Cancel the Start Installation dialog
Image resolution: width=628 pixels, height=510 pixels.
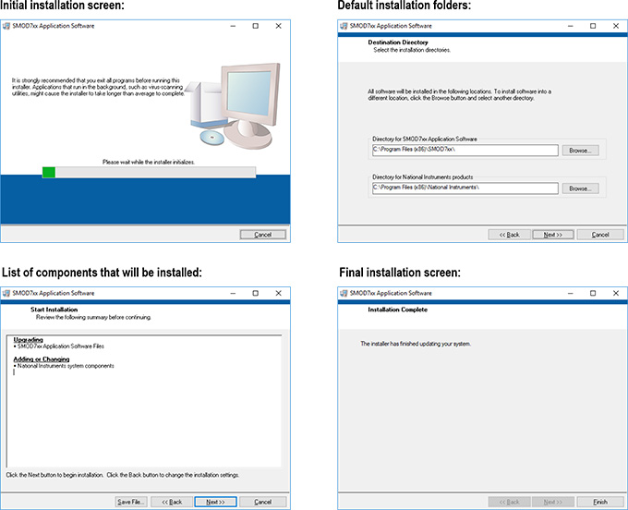point(262,502)
